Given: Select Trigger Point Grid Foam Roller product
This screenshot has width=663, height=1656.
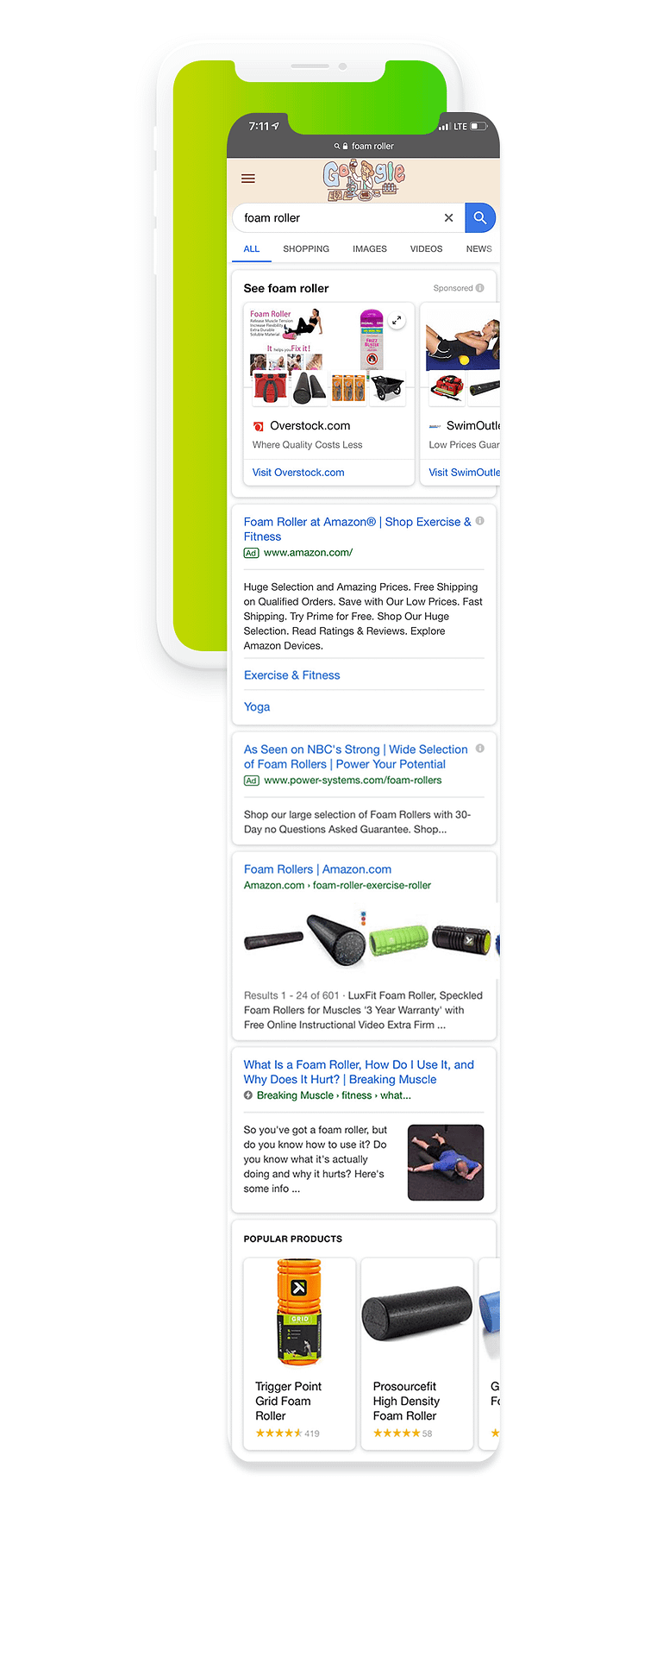Looking at the screenshot, I should (299, 1353).
